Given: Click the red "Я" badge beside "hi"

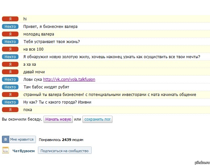Looking at the screenshot, I should (10, 19).
